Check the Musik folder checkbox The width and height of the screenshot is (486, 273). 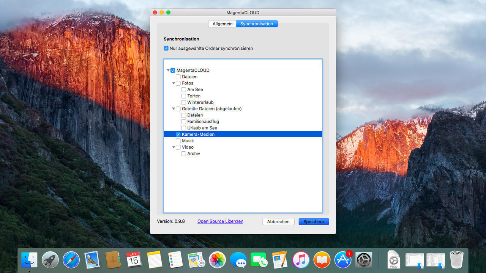(178, 141)
